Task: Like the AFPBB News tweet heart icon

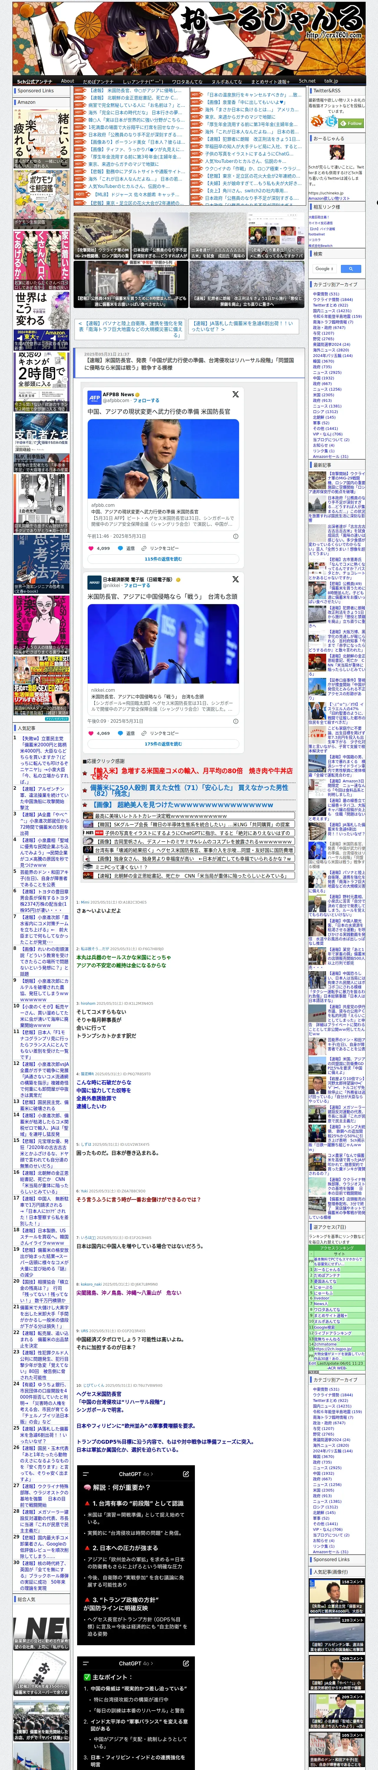Action: click(91, 548)
